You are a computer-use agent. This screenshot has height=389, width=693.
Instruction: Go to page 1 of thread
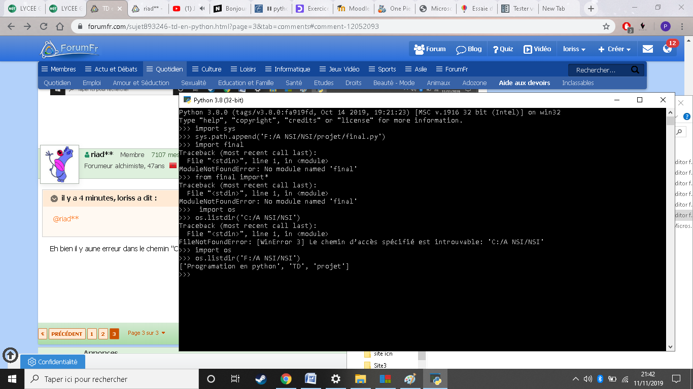92,334
